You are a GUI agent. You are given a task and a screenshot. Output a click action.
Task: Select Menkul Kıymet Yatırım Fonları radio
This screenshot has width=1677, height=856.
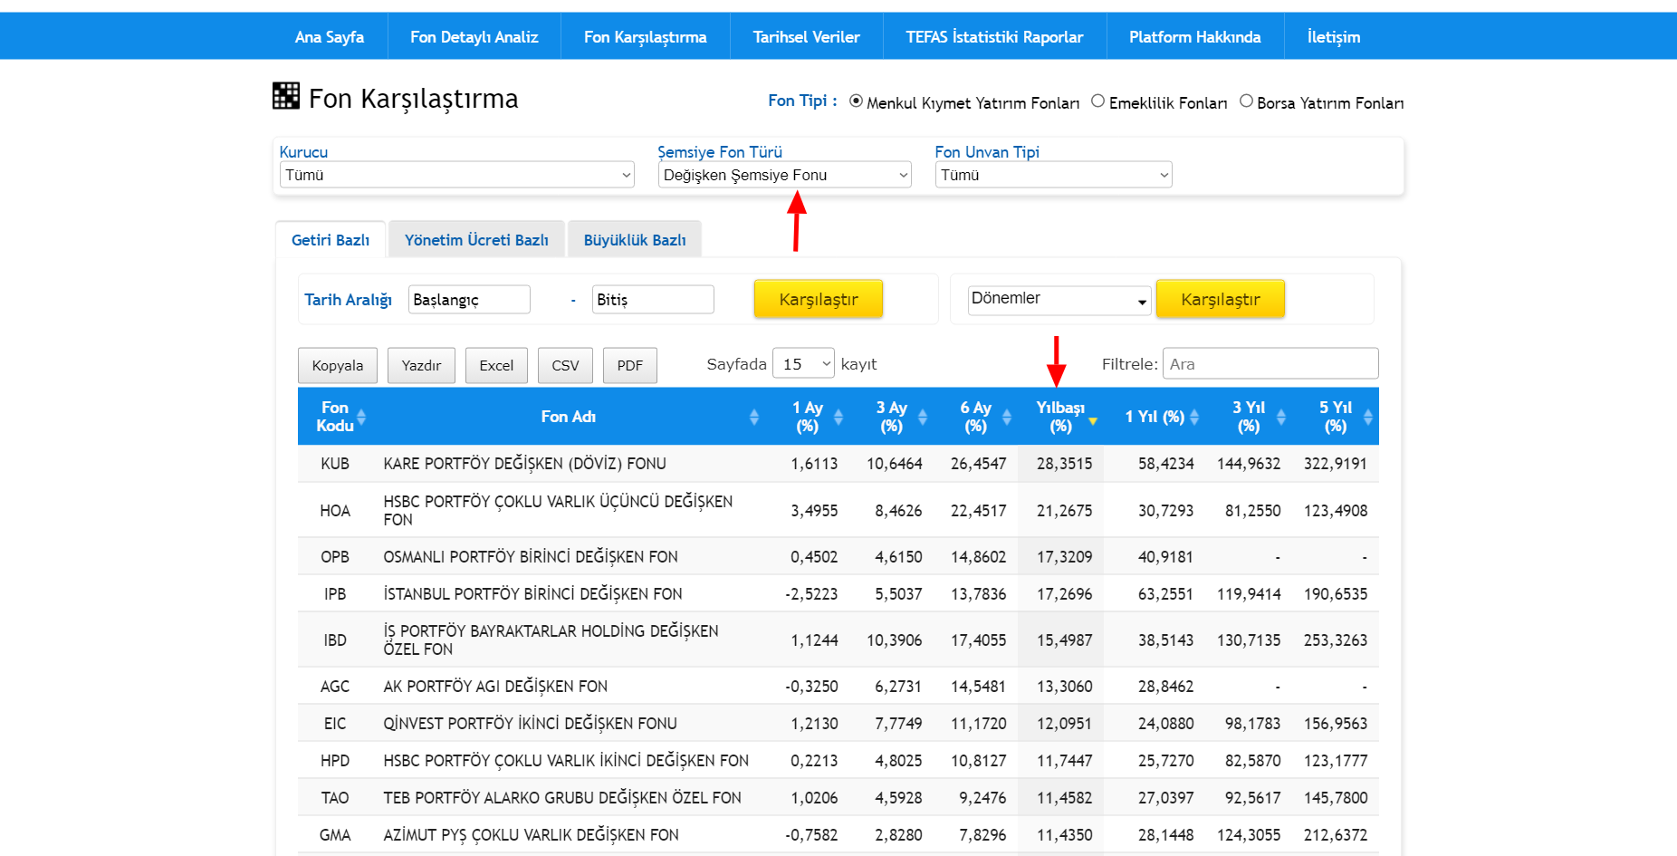pyautogui.click(x=856, y=101)
